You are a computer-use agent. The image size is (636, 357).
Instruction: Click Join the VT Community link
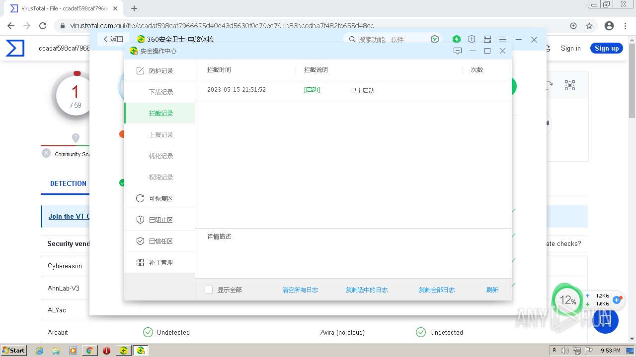[69, 216]
